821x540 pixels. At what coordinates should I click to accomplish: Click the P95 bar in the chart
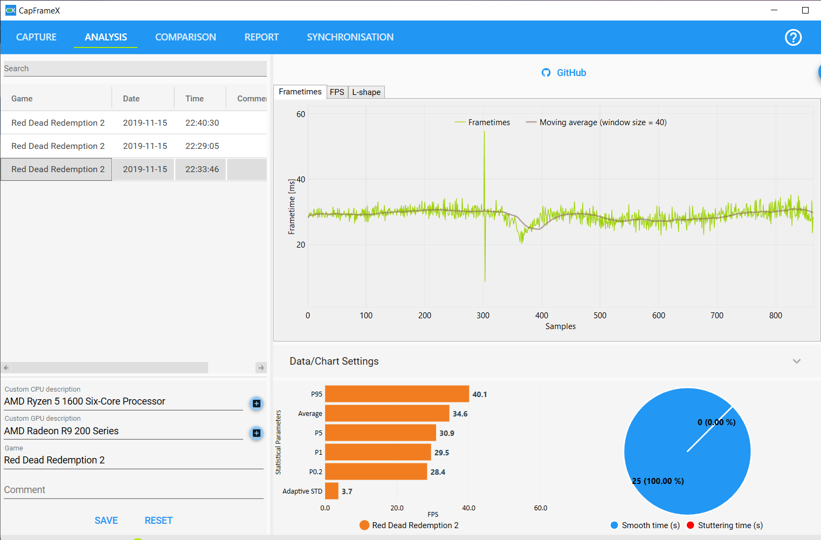pyautogui.click(x=397, y=394)
